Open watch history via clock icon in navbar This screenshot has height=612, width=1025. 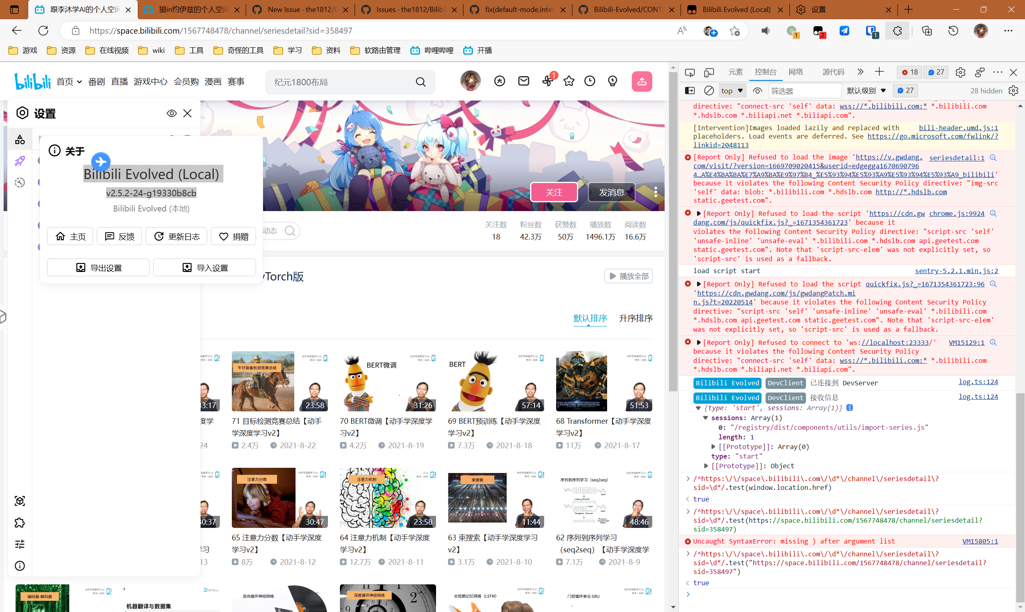point(589,81)
